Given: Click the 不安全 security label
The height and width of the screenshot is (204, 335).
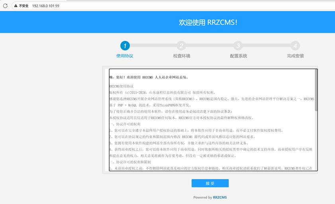Looking at the screenshot, I should [x=24, y=6].
